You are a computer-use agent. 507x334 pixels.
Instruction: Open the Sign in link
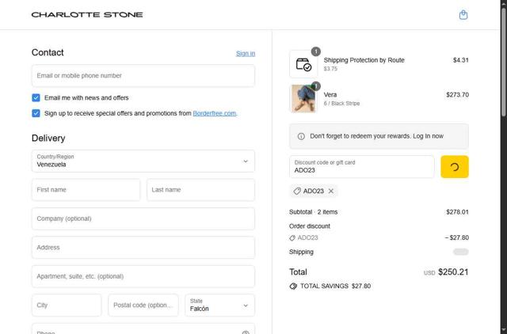click(246, 53)
